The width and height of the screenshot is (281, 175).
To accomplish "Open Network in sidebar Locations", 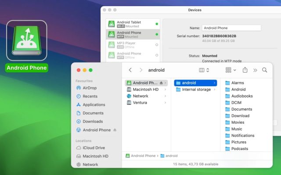I will coord(87,164).
